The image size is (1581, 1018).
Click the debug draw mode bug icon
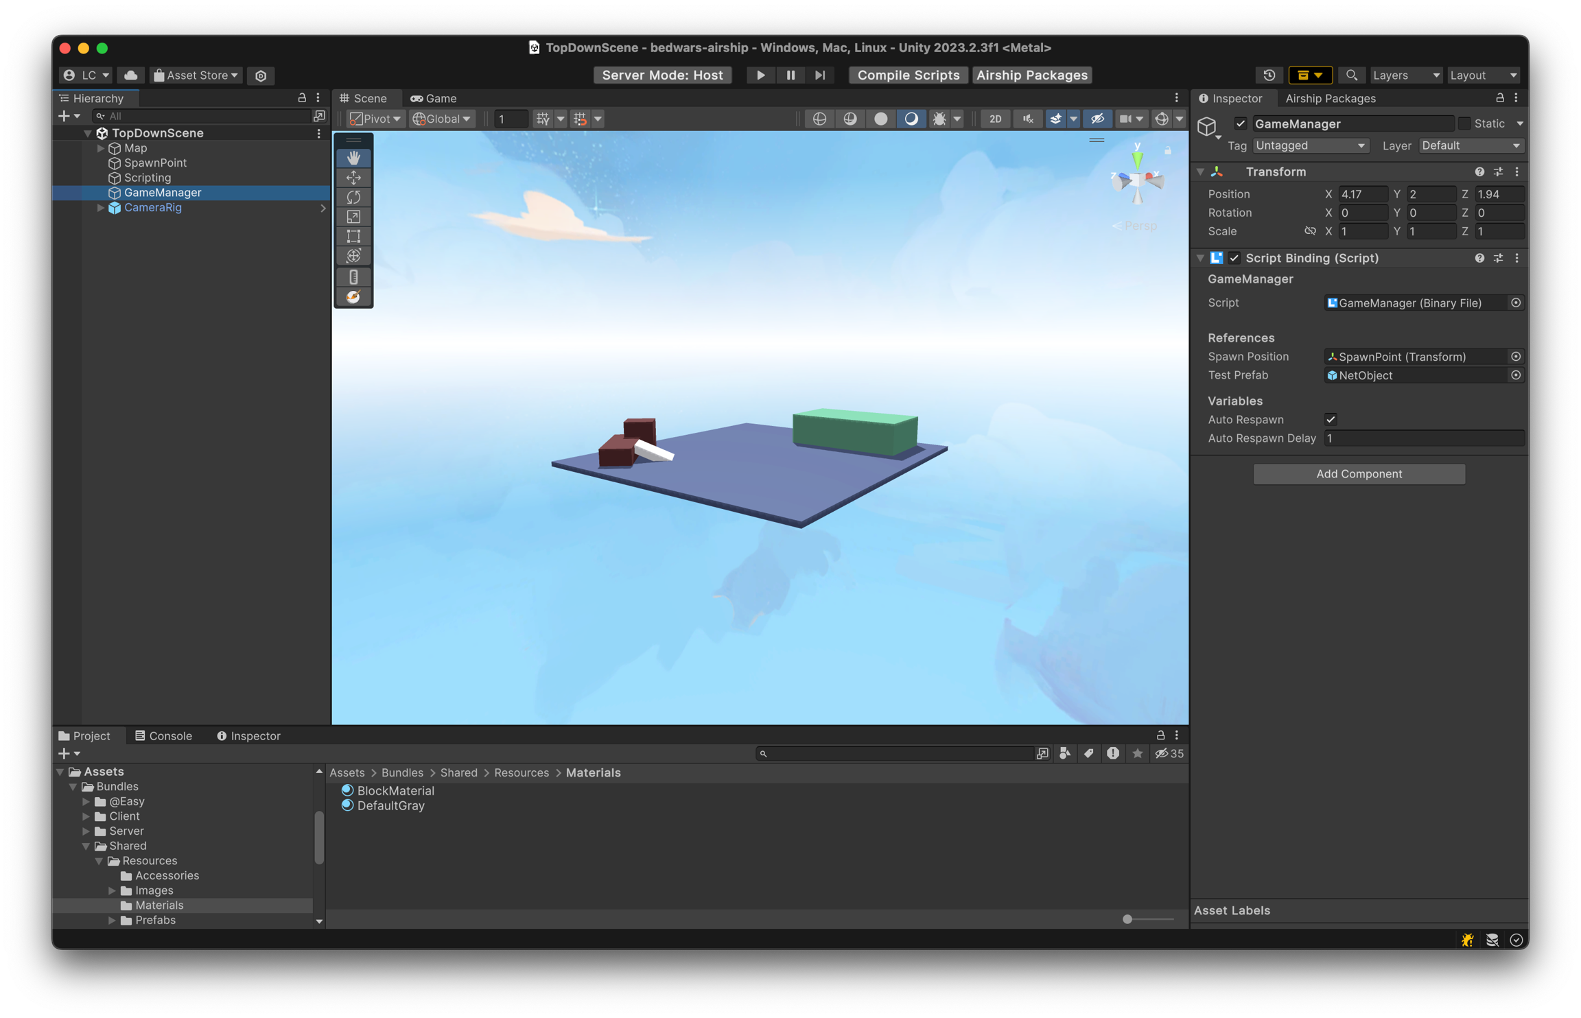(x=939, y=119)
